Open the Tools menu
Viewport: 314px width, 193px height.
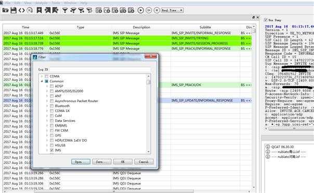[x=56, y=3]
